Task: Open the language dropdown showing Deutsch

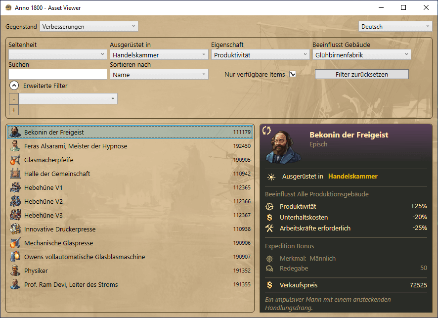Action: [395, 27]
